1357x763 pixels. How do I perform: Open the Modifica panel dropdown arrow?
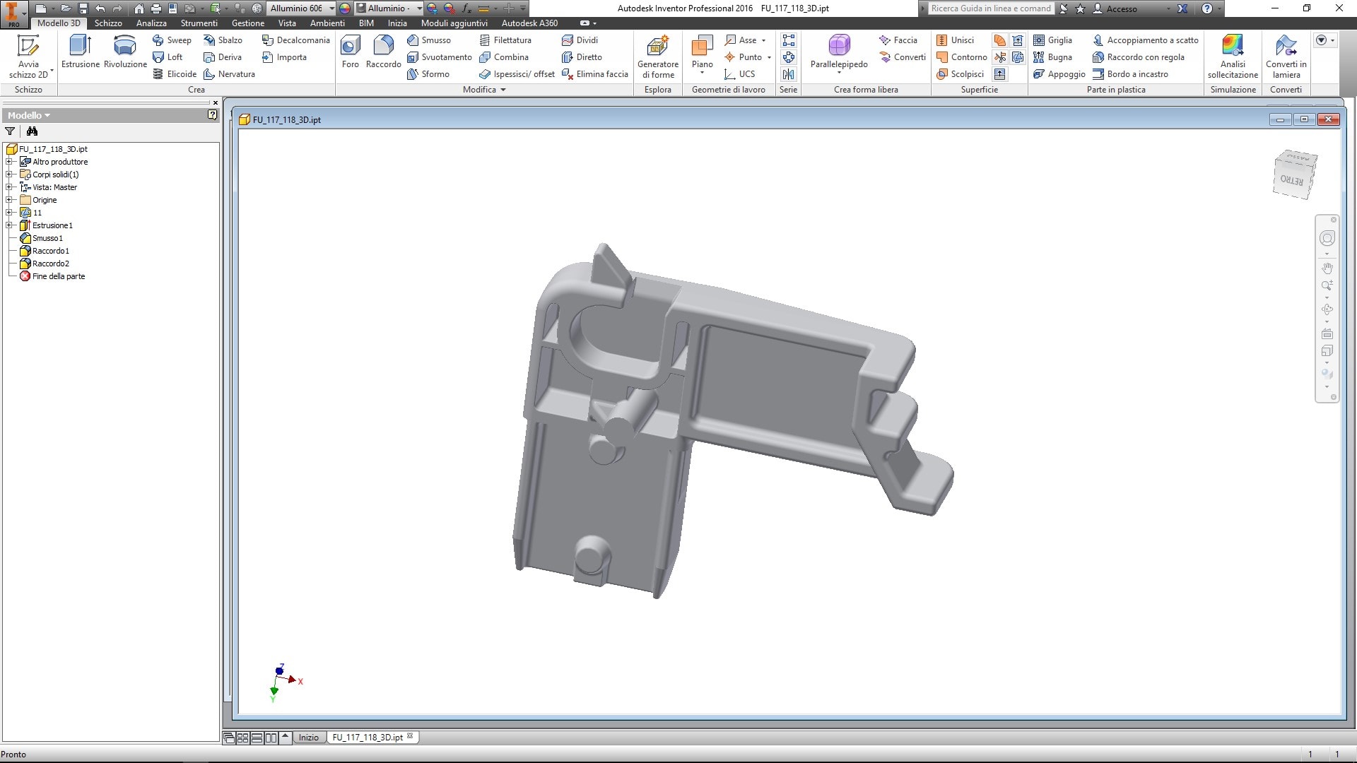point(503,90)
